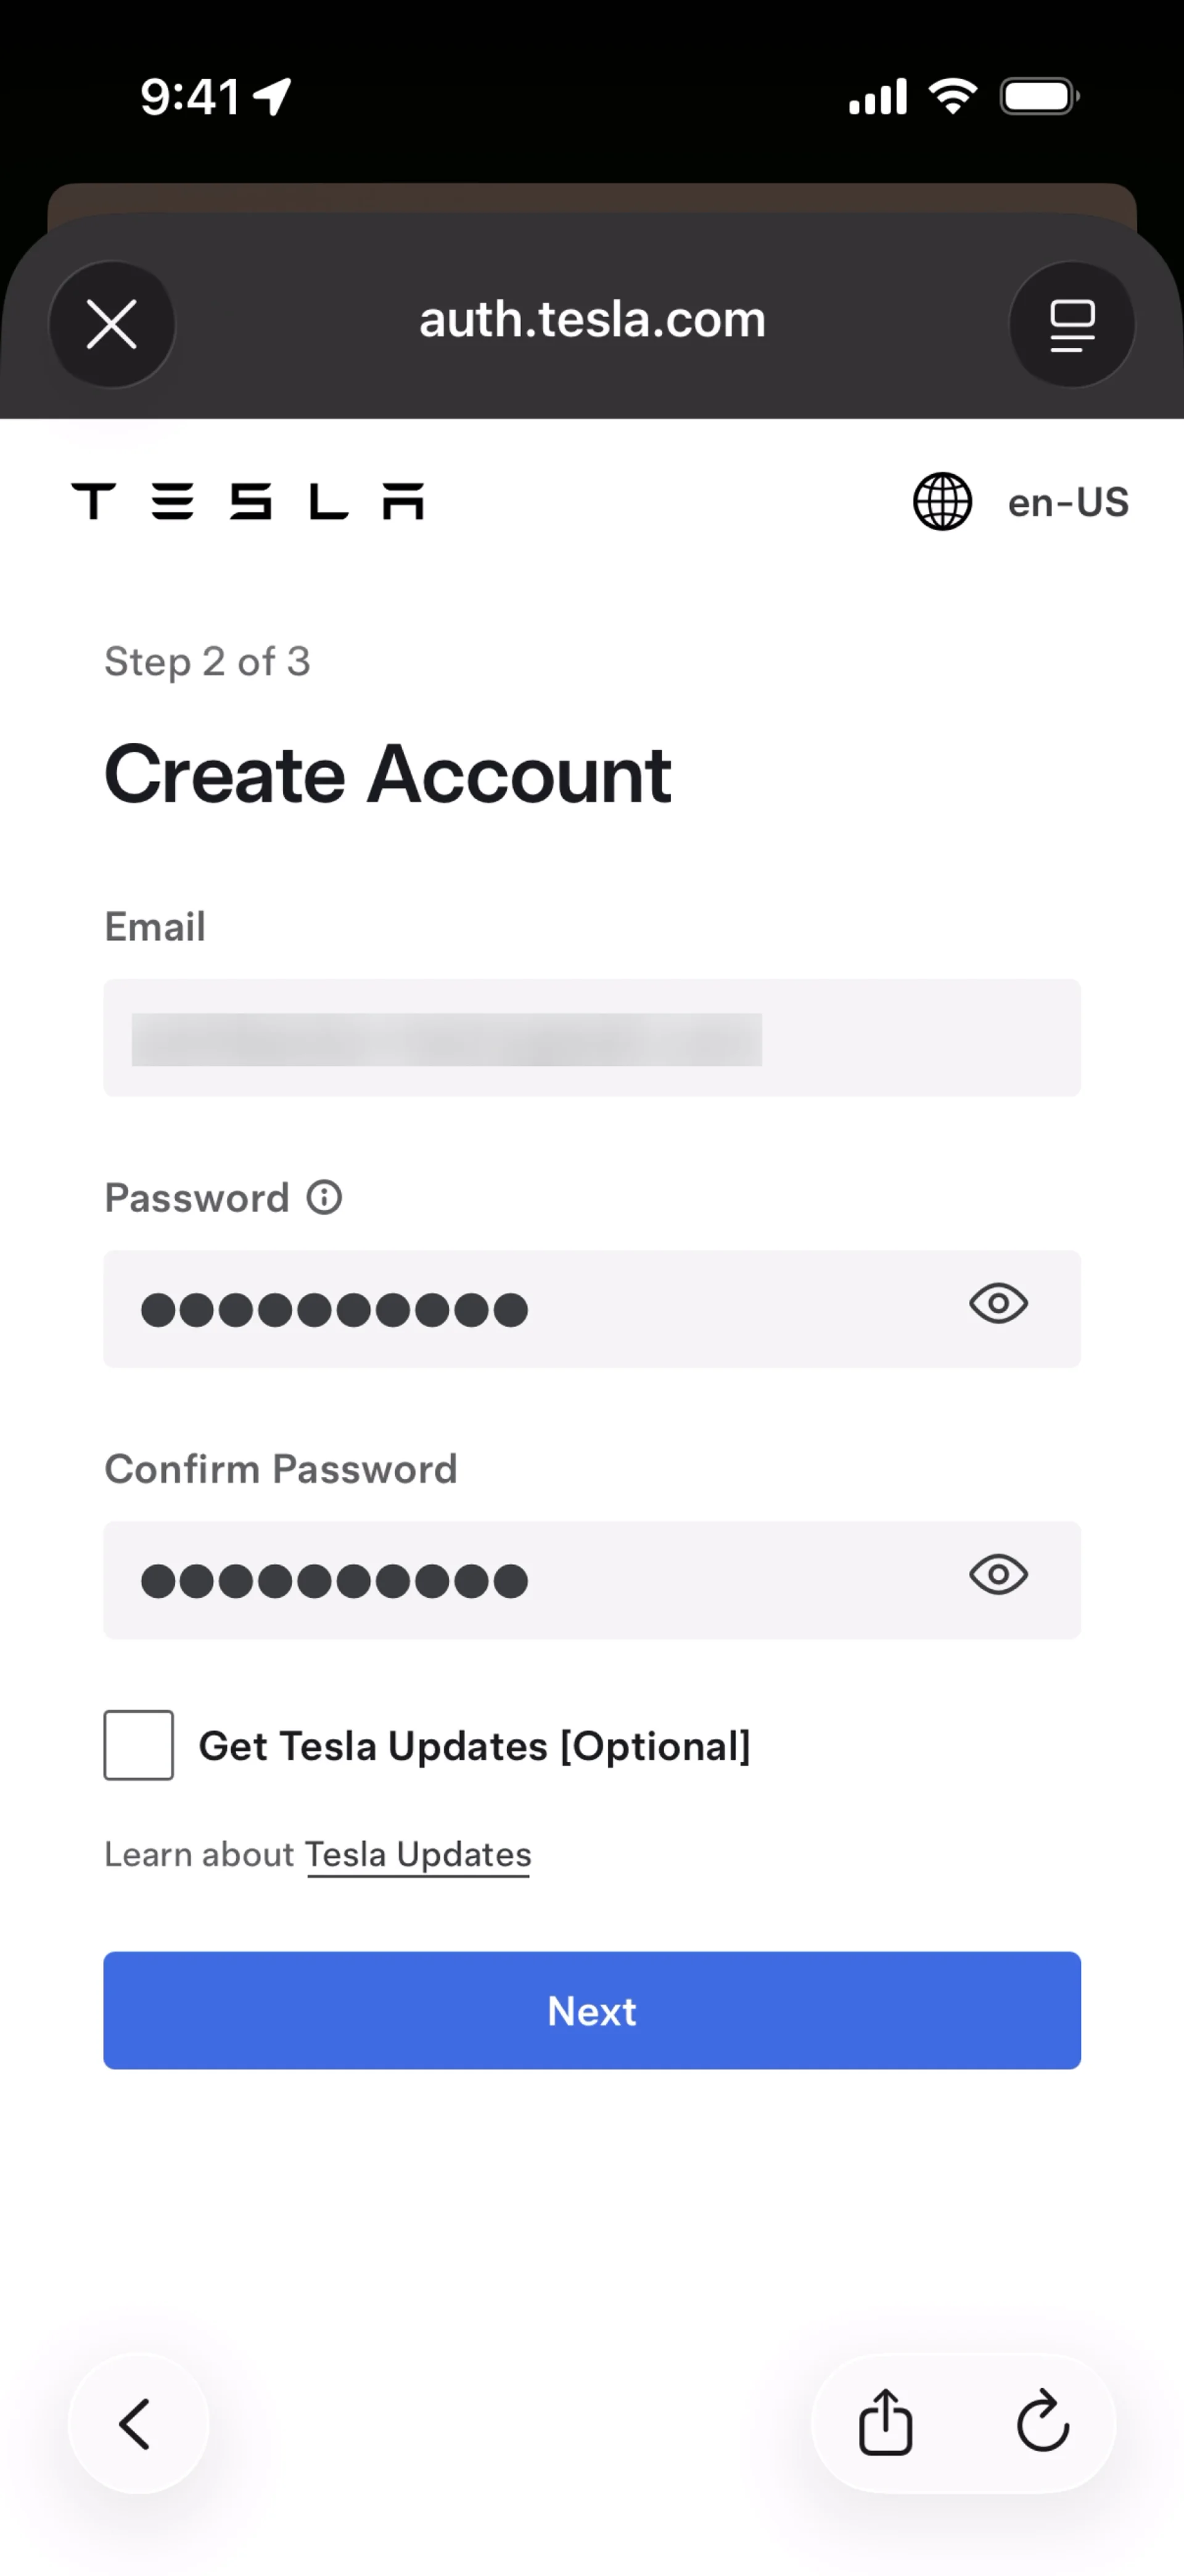Tap the Wi-Fi status icon

952,97
